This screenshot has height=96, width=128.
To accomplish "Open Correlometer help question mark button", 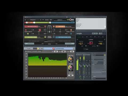I will click(25, 49).
